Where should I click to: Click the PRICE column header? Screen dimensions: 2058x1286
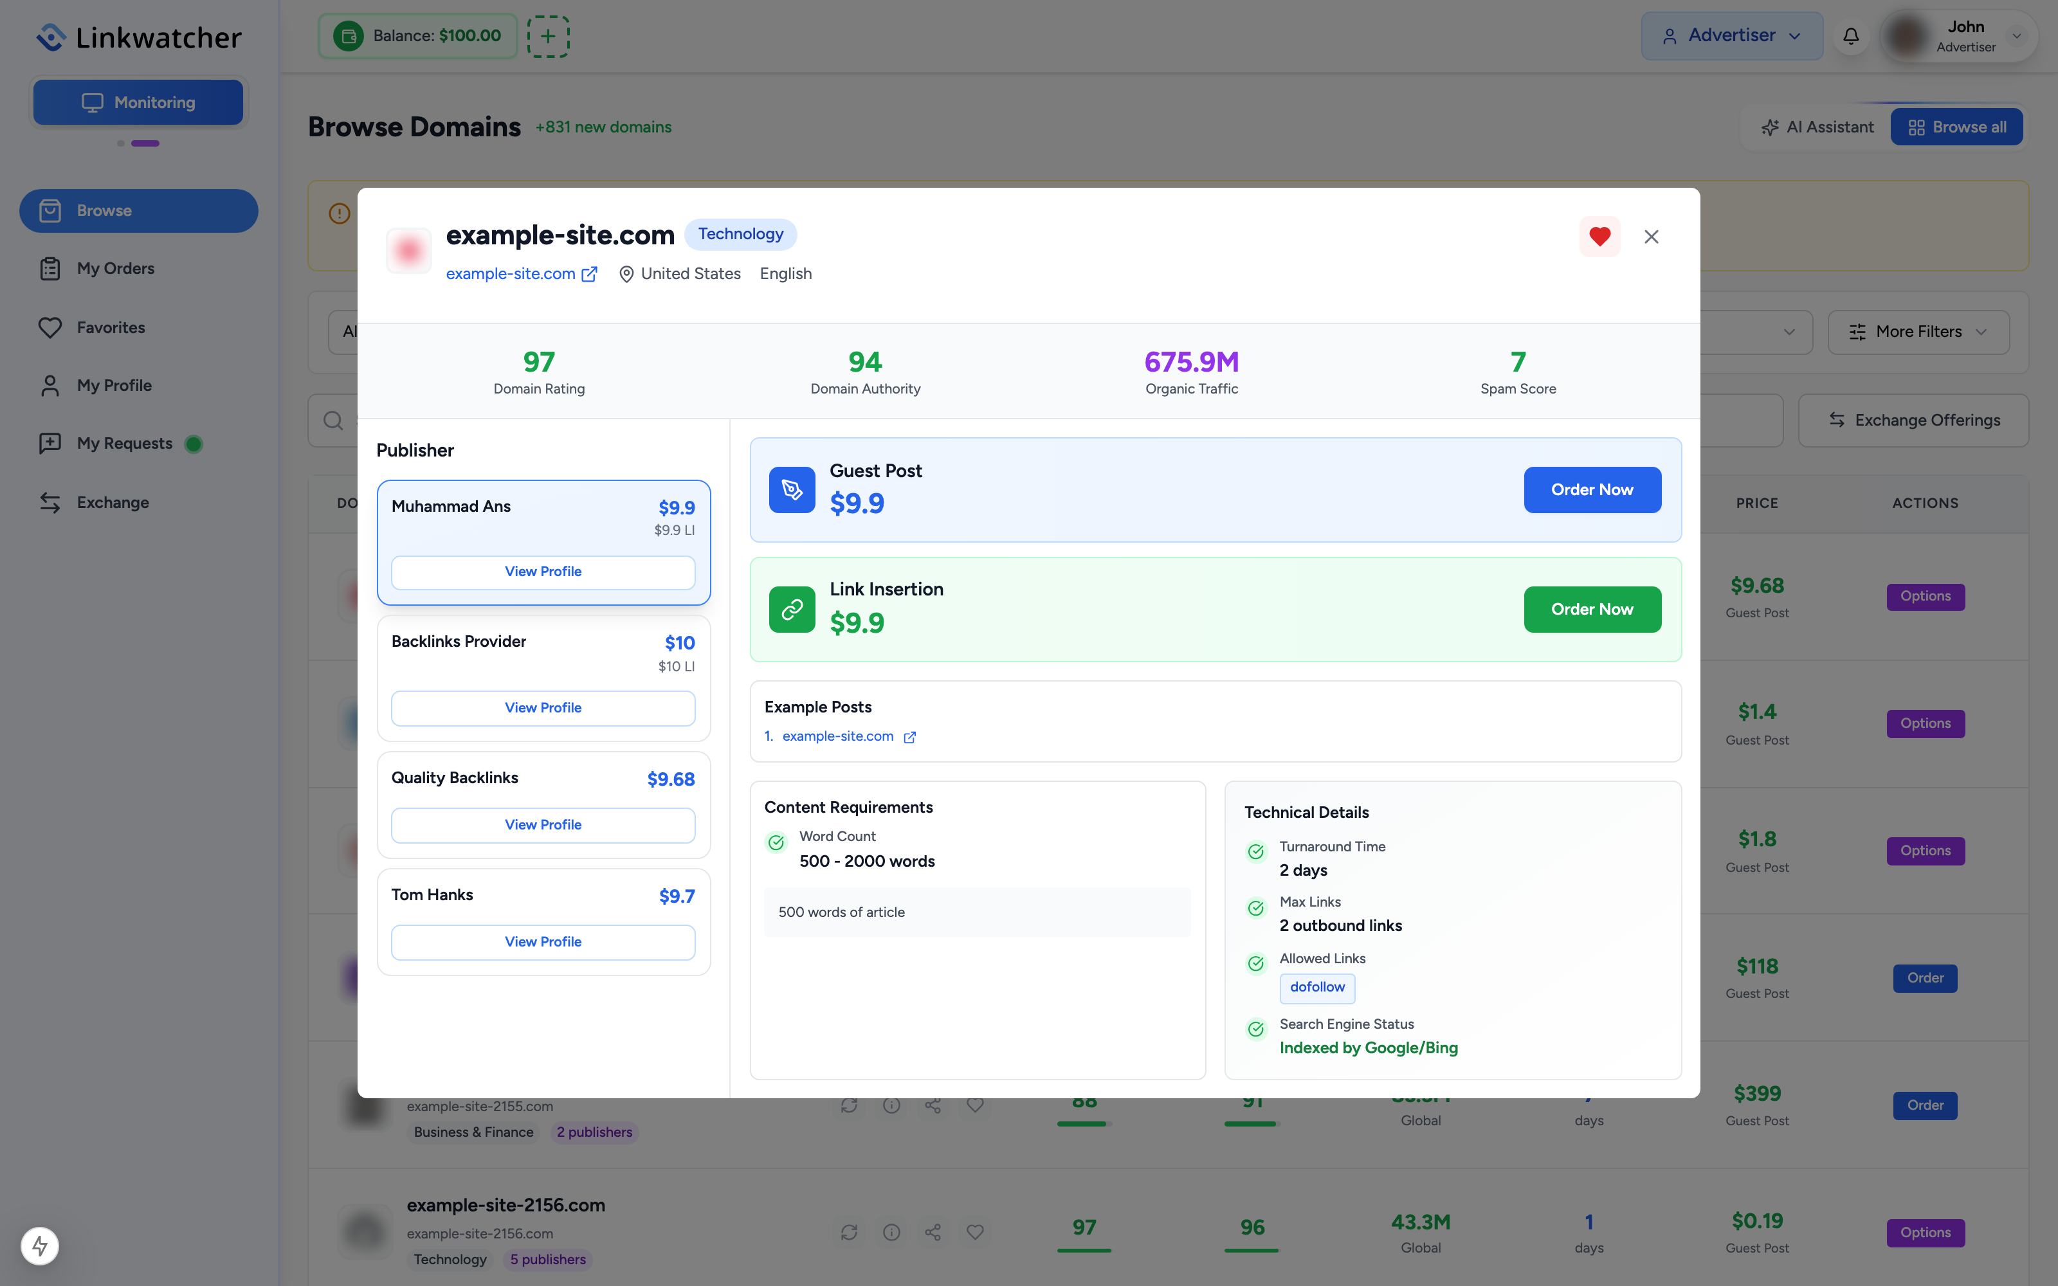(x=1757, y=503)
